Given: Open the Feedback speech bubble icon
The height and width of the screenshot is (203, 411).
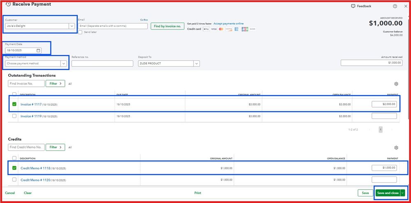Looking at the screenshot, I should pyautogui.click(x=353, y=6).
